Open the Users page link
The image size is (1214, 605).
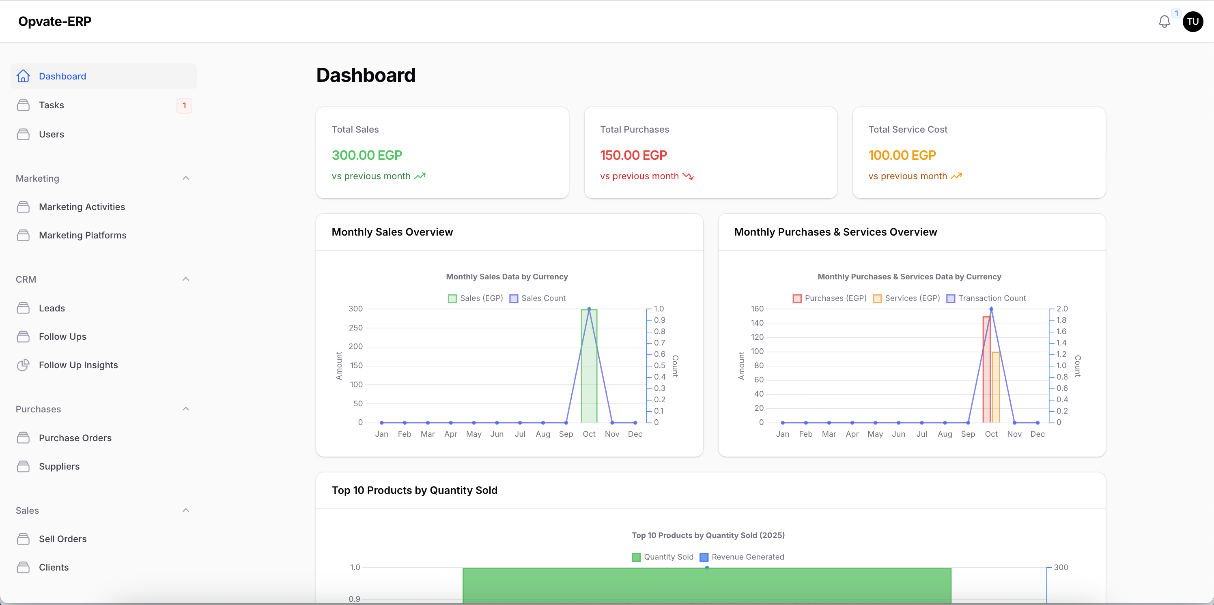click(x=52, y=134)
